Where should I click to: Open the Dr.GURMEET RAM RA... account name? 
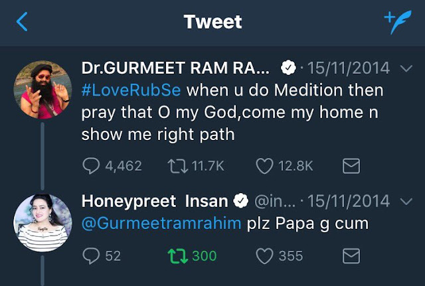(x=177, y=68)
